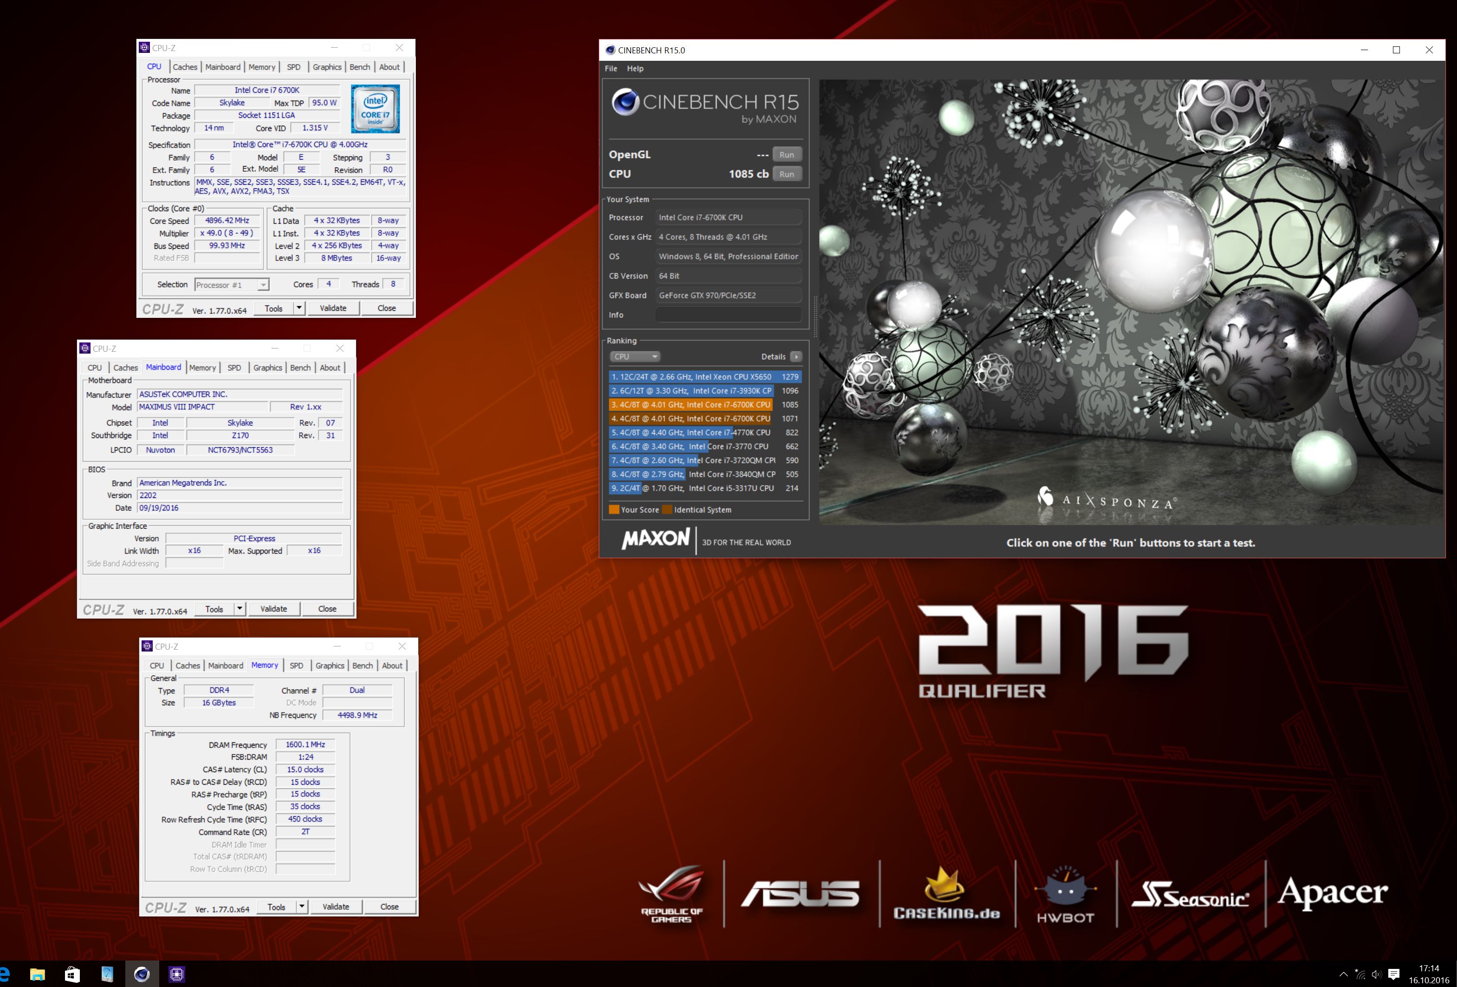The width and height of the screenshot is (1457, 987).
Task: Select ranking row 1, Intel Xeon CPU X5650
Action: click(x=705, y=377)
